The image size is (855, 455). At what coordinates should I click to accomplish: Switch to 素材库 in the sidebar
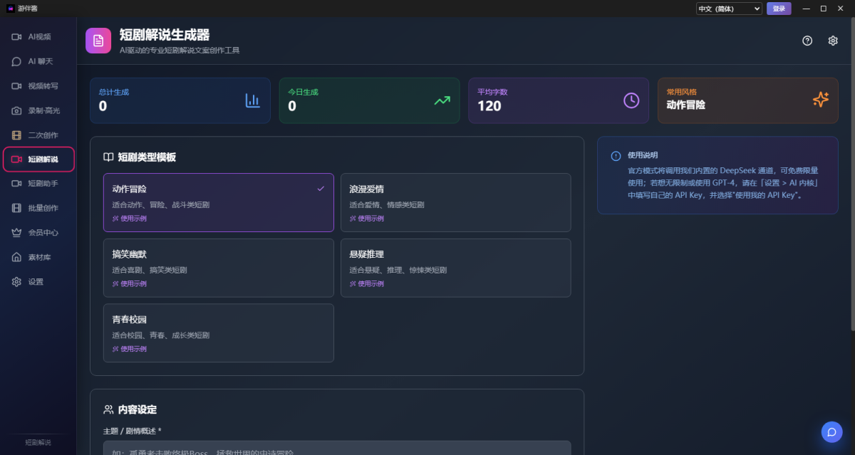(x=39, y=257)
